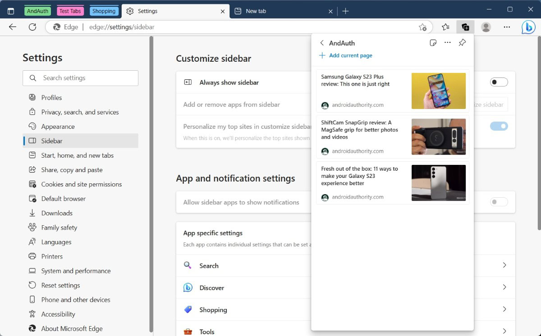Screen dimensions: 541x336
Task: Toggle Allow sidebar apps notifications switch
Action: point(499,202)
